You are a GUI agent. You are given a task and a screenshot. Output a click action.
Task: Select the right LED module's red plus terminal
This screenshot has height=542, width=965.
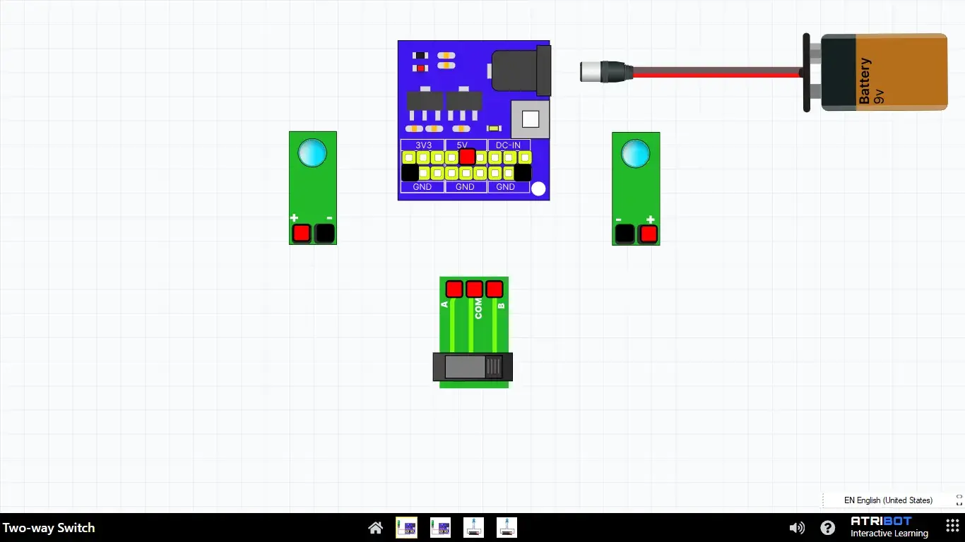coord(648,234)
